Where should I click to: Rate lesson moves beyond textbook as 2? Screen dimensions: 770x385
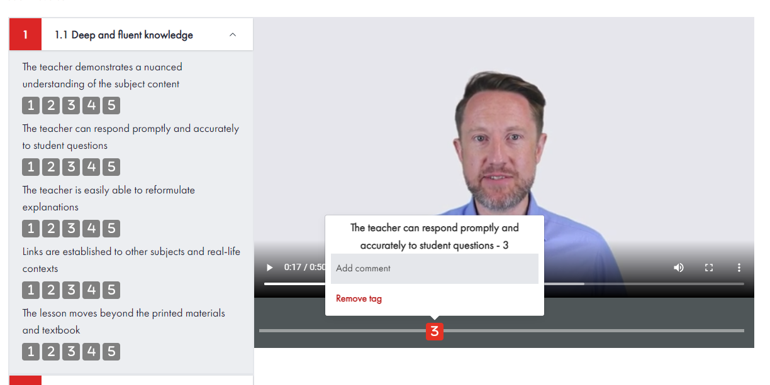[x=51, y=352]
